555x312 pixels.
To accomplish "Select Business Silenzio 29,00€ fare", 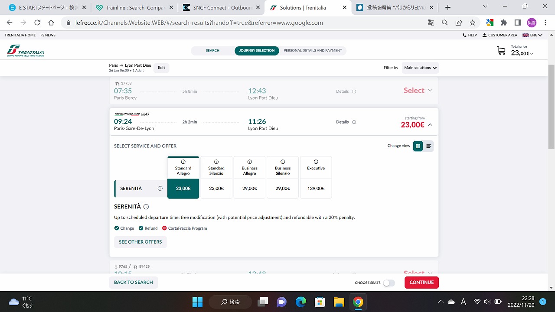I will click(283, 188).
